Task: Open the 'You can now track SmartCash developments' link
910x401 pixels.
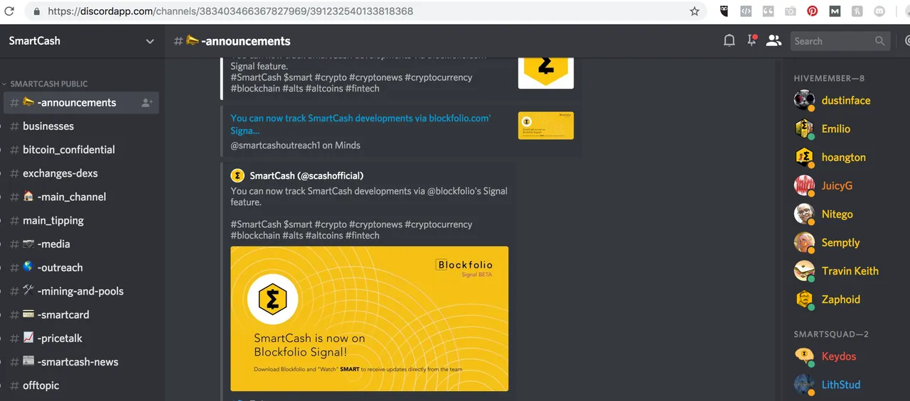Action: coord(360,124)
